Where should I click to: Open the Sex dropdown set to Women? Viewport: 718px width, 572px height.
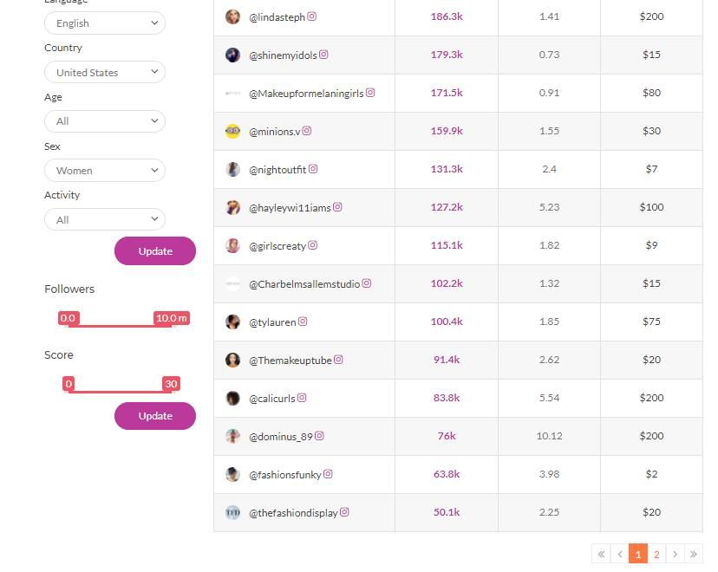pos(105,170)
